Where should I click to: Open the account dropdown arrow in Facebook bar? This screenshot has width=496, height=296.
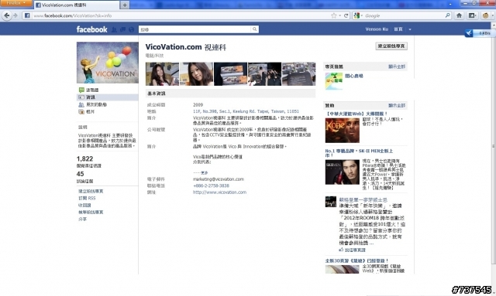point(410,29)
